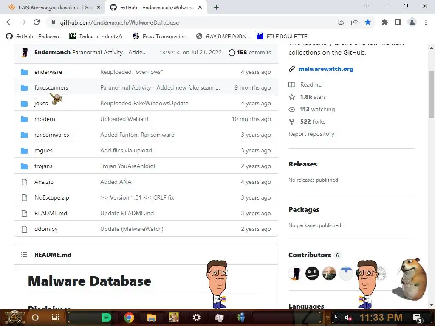This screenshot has width=435, height=326.
Task: Open the Packages heading link
Action: pyautogui.click(x=304, y=210)
